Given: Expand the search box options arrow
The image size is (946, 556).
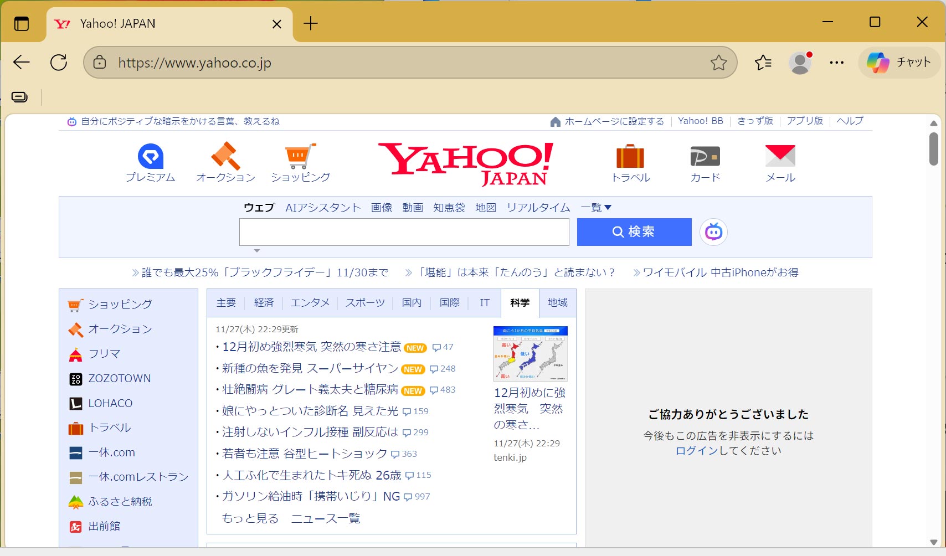Looking at the screenshot, I should click(256, 251).
